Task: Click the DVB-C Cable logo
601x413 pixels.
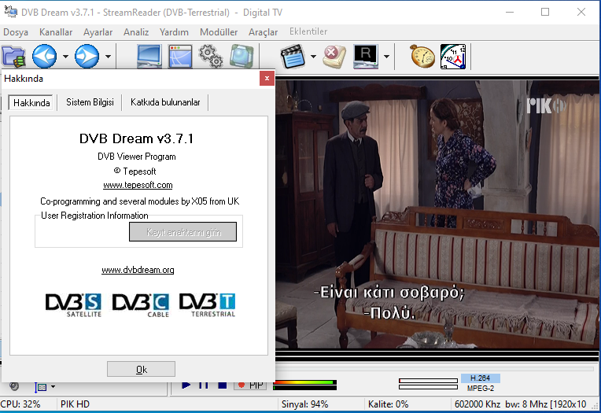Action: point(141,305)
